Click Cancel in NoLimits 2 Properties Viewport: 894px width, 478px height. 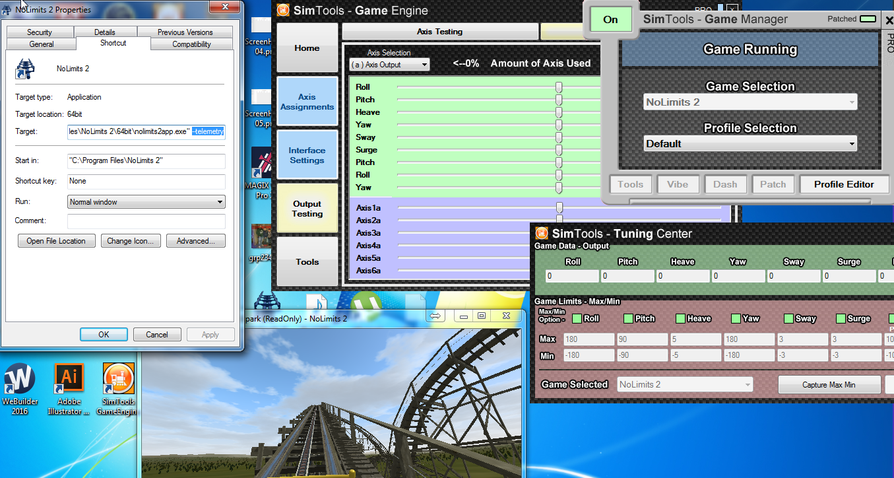click(157, 334)
